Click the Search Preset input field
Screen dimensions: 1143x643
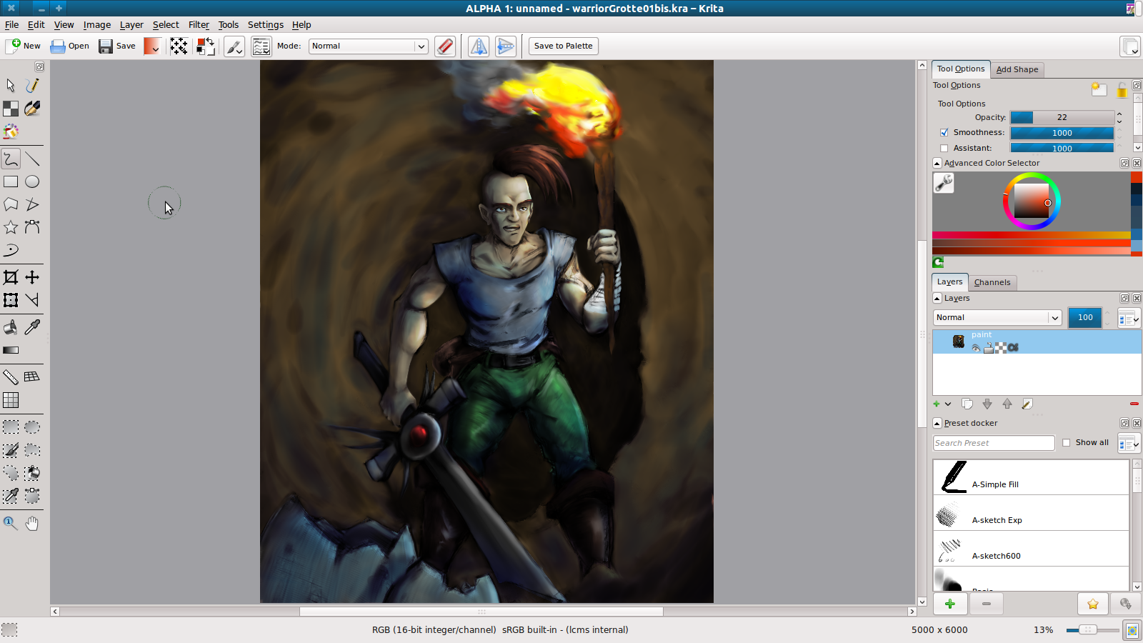[x=994, y=444]
